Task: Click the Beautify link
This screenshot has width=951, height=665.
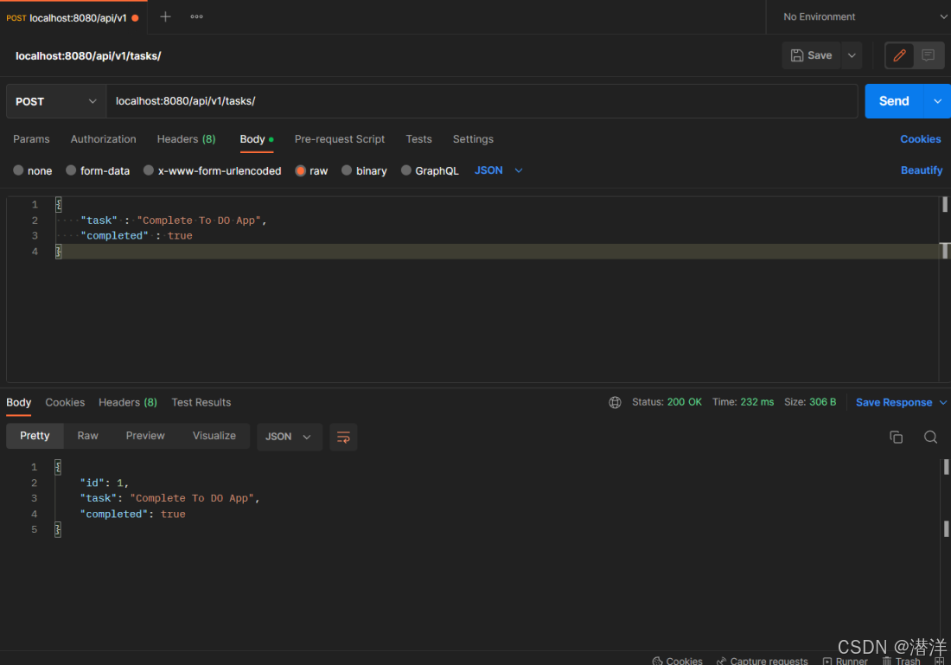Action: click(922, 170)
